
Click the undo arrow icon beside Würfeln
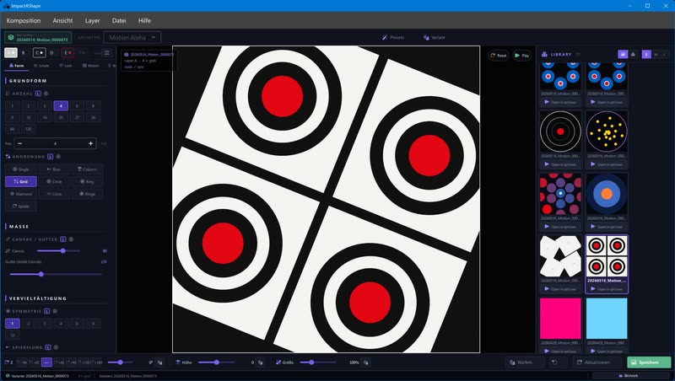coord(554,362)
